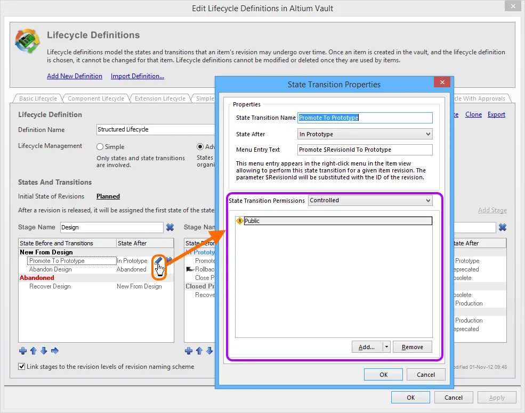The width and height of the screenshot is (525, 413).
Task: Switch to the Extension Lifecycle tab
Action: pos(160,98)
